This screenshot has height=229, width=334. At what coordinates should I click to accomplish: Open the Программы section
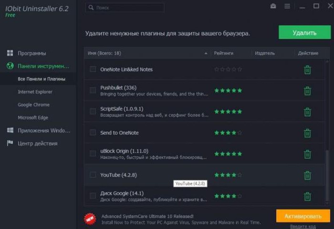[x=32, y=53]
